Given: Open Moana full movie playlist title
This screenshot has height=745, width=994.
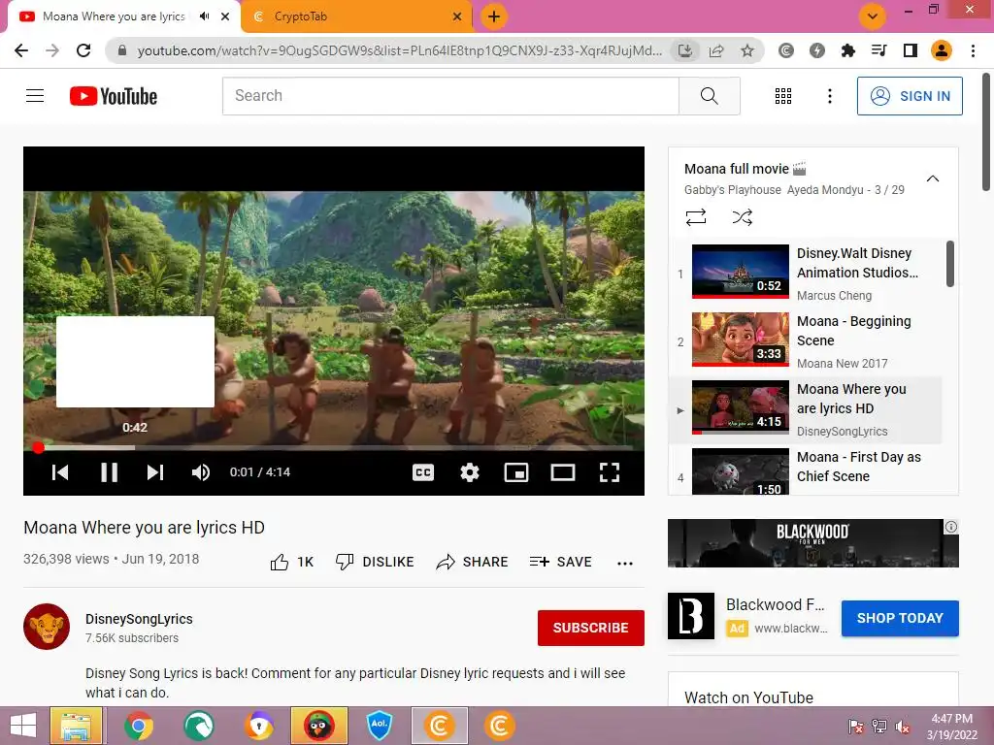Looking at the screenshot, I should tap(736, 169).
